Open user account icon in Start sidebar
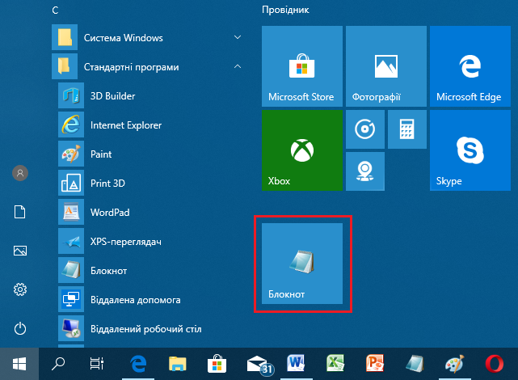 click(20, 173)
